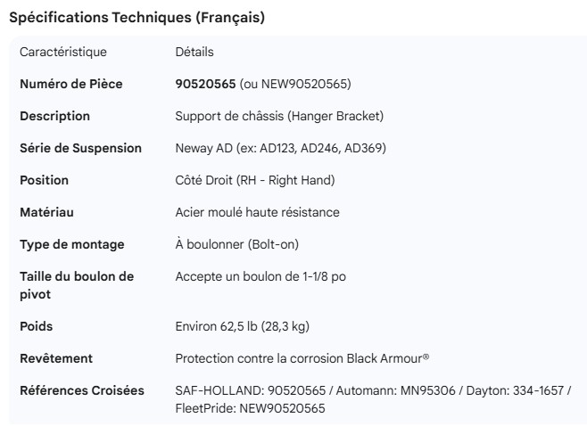587x426 pixels.
Task: Click the "Environ 62,5 lb (28,3 kg)" weight value
Action: click(x=243, y=326)
